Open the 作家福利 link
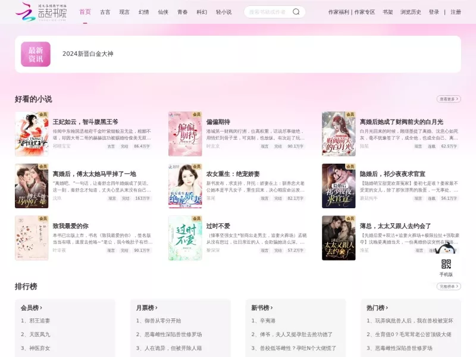476x357 pixels. pos(339,12)
